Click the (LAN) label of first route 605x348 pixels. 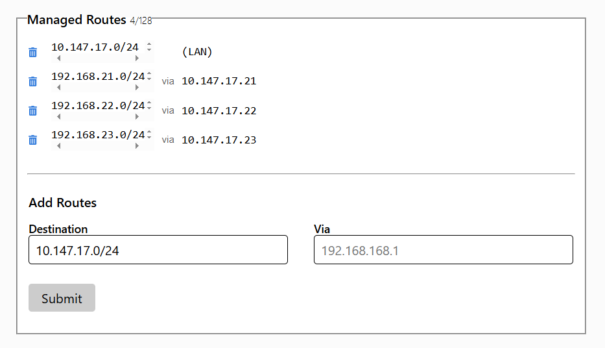pos(197,52)
